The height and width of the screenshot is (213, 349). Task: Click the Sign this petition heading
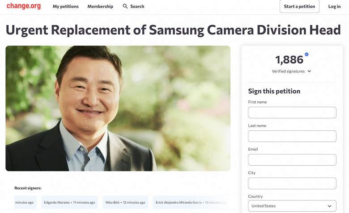pos(274,91)
